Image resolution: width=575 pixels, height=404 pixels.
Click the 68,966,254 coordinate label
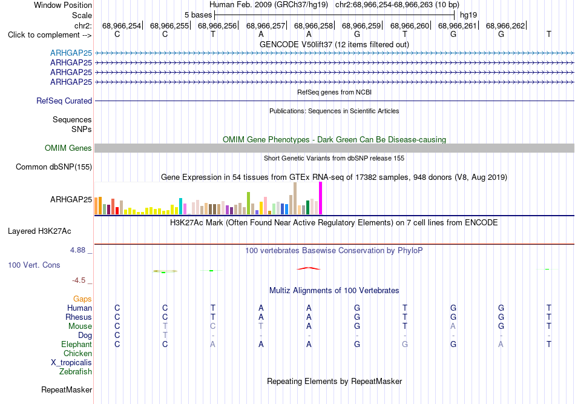122,25
